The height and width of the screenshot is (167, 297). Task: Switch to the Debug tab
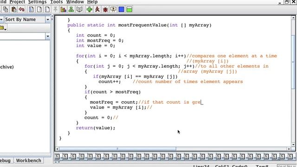click(x=5, y=161)
